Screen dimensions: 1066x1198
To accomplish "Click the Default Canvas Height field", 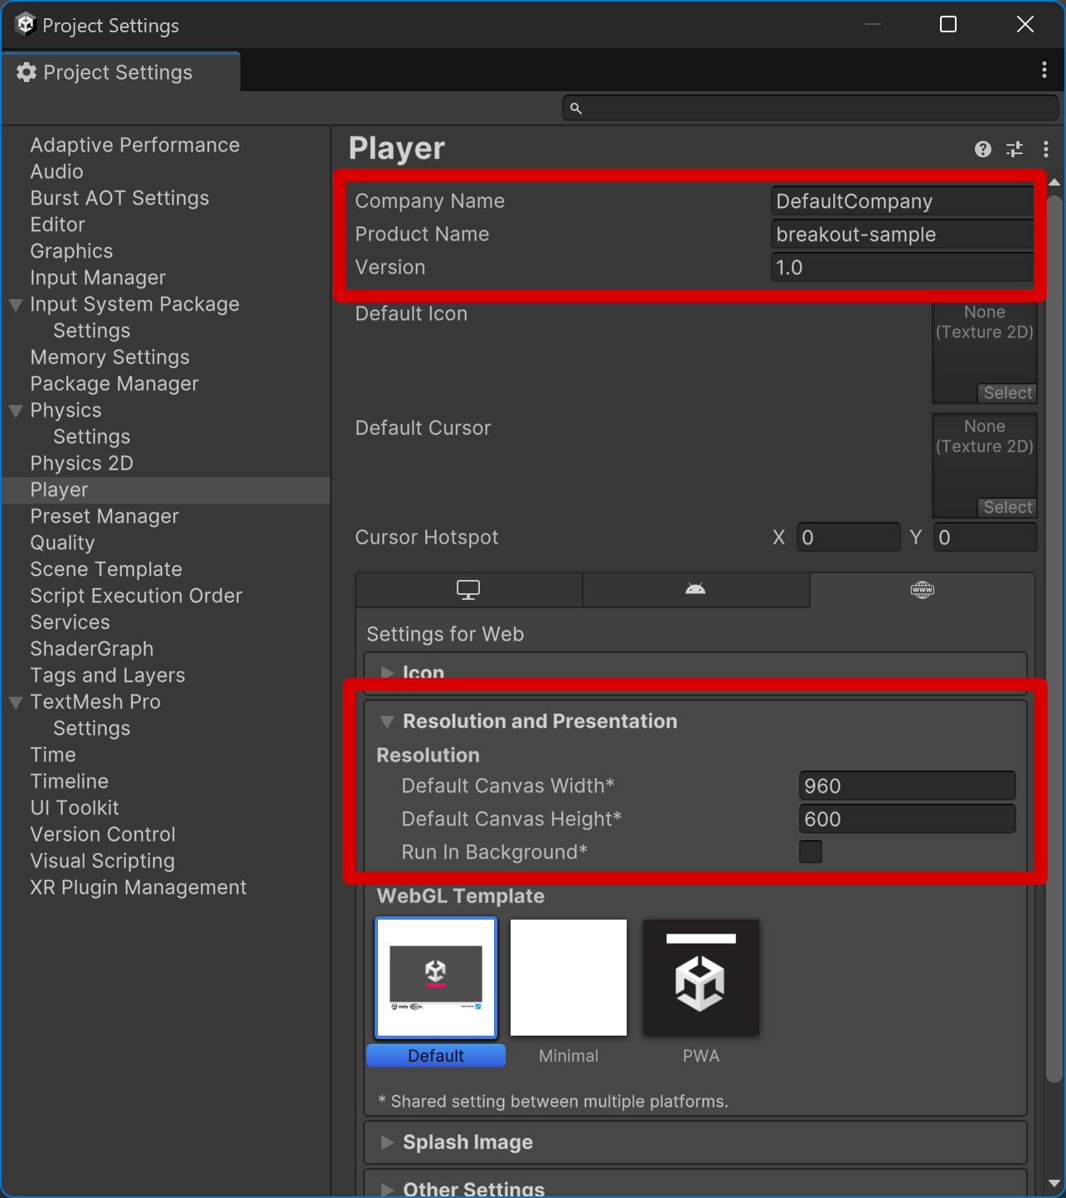I will click(908, 819).
